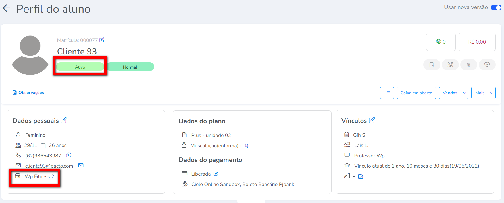This screenshot has width=504, height=203.
Task: Expand the (+1) additional modalities
Action: click(x=244, y=146)
